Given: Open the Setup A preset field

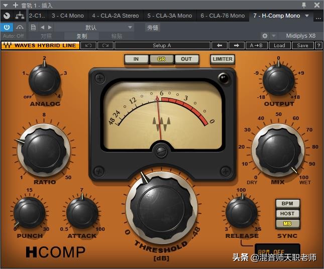Looking at the screenshot, I should (162, 45).
